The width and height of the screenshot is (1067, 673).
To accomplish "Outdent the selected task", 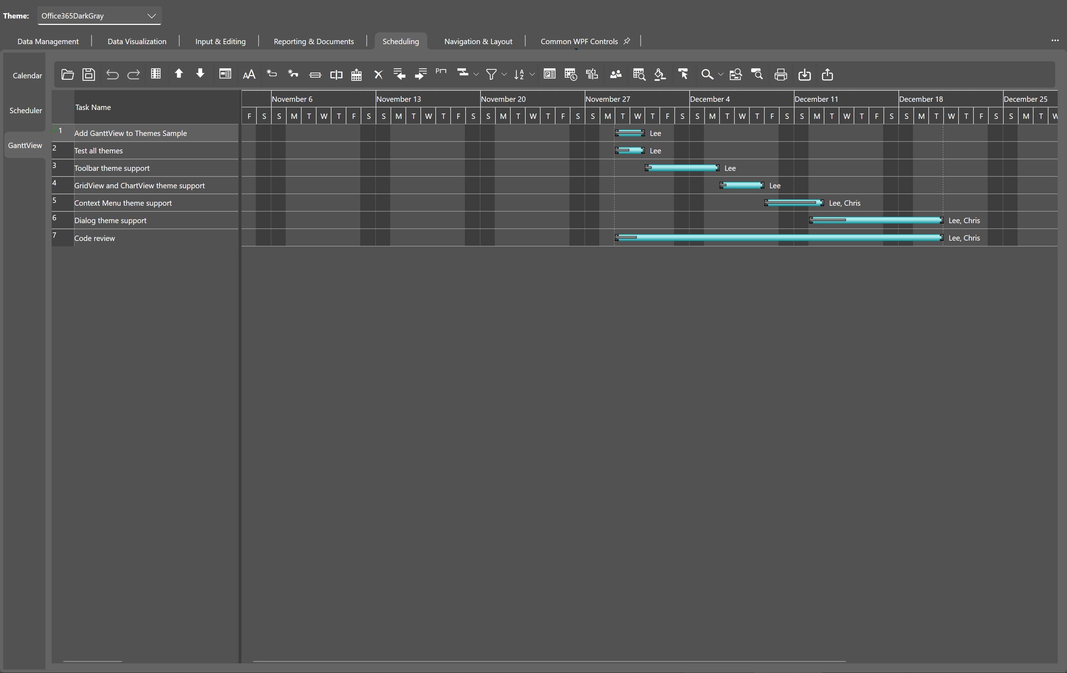I will coord(399,74).
